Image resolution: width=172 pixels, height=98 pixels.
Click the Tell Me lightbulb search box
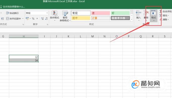click(13, 7)
